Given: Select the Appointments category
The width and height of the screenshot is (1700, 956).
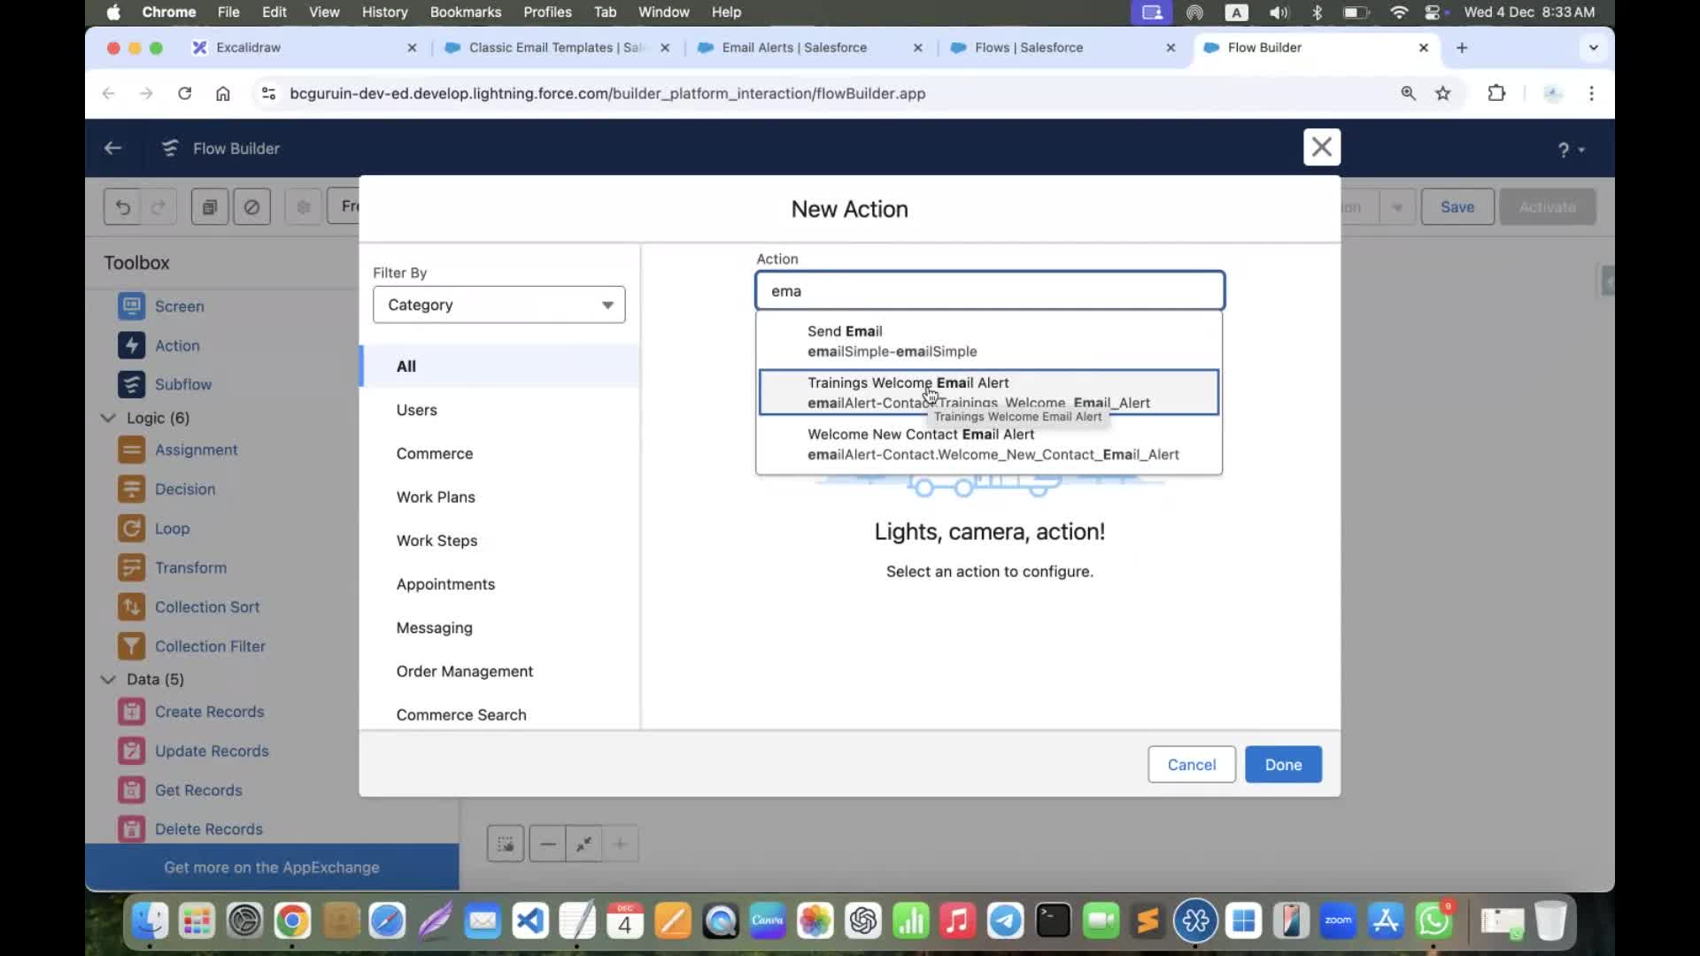Looking at the screenshot, I should click(500, 584).
